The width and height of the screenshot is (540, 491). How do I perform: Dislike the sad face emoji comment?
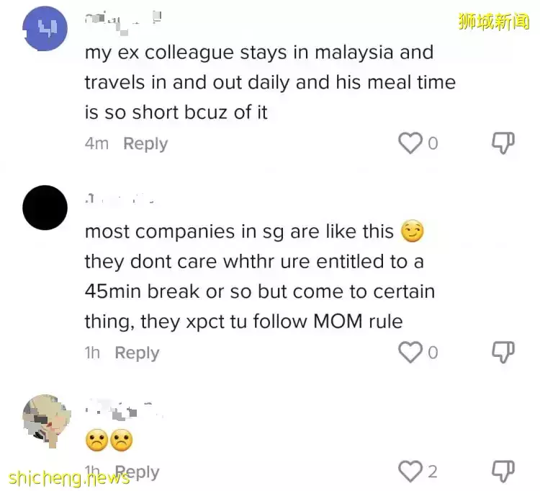503,472
